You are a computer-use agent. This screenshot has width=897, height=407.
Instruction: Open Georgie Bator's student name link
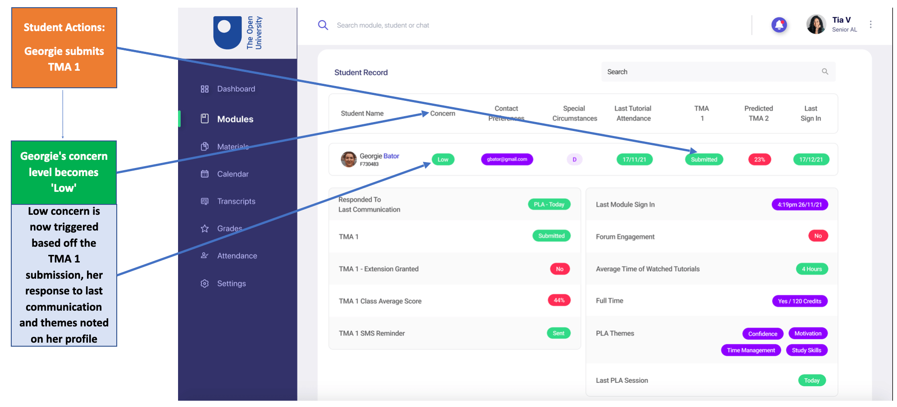point(379,156)
